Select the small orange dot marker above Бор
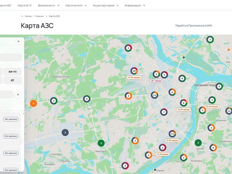This screenshot has width=232, height=174. click(x=228, y=50)
